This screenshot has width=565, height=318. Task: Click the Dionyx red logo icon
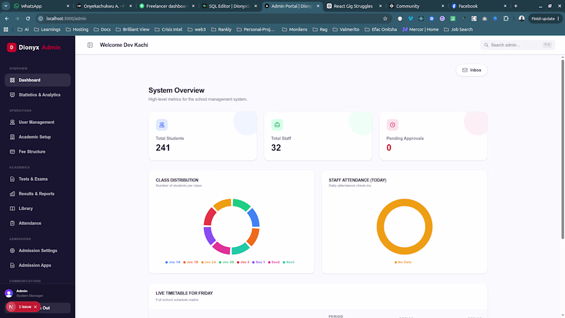click(x=11, y=47)
